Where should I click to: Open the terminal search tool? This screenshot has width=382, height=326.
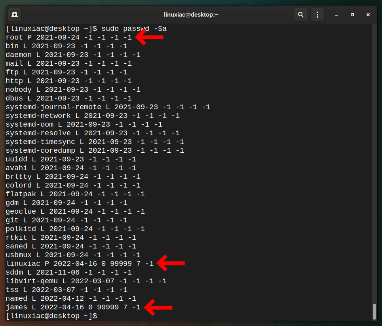(x=301, y=15)
